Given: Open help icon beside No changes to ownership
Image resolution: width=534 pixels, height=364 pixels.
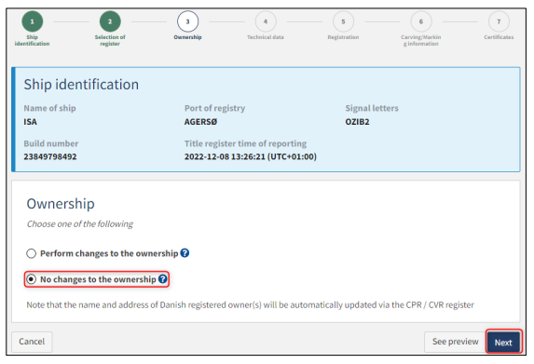Looking at the screenshot, I should [x=163, y=279].
